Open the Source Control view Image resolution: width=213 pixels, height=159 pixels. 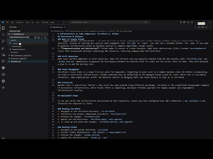point(3,41)
